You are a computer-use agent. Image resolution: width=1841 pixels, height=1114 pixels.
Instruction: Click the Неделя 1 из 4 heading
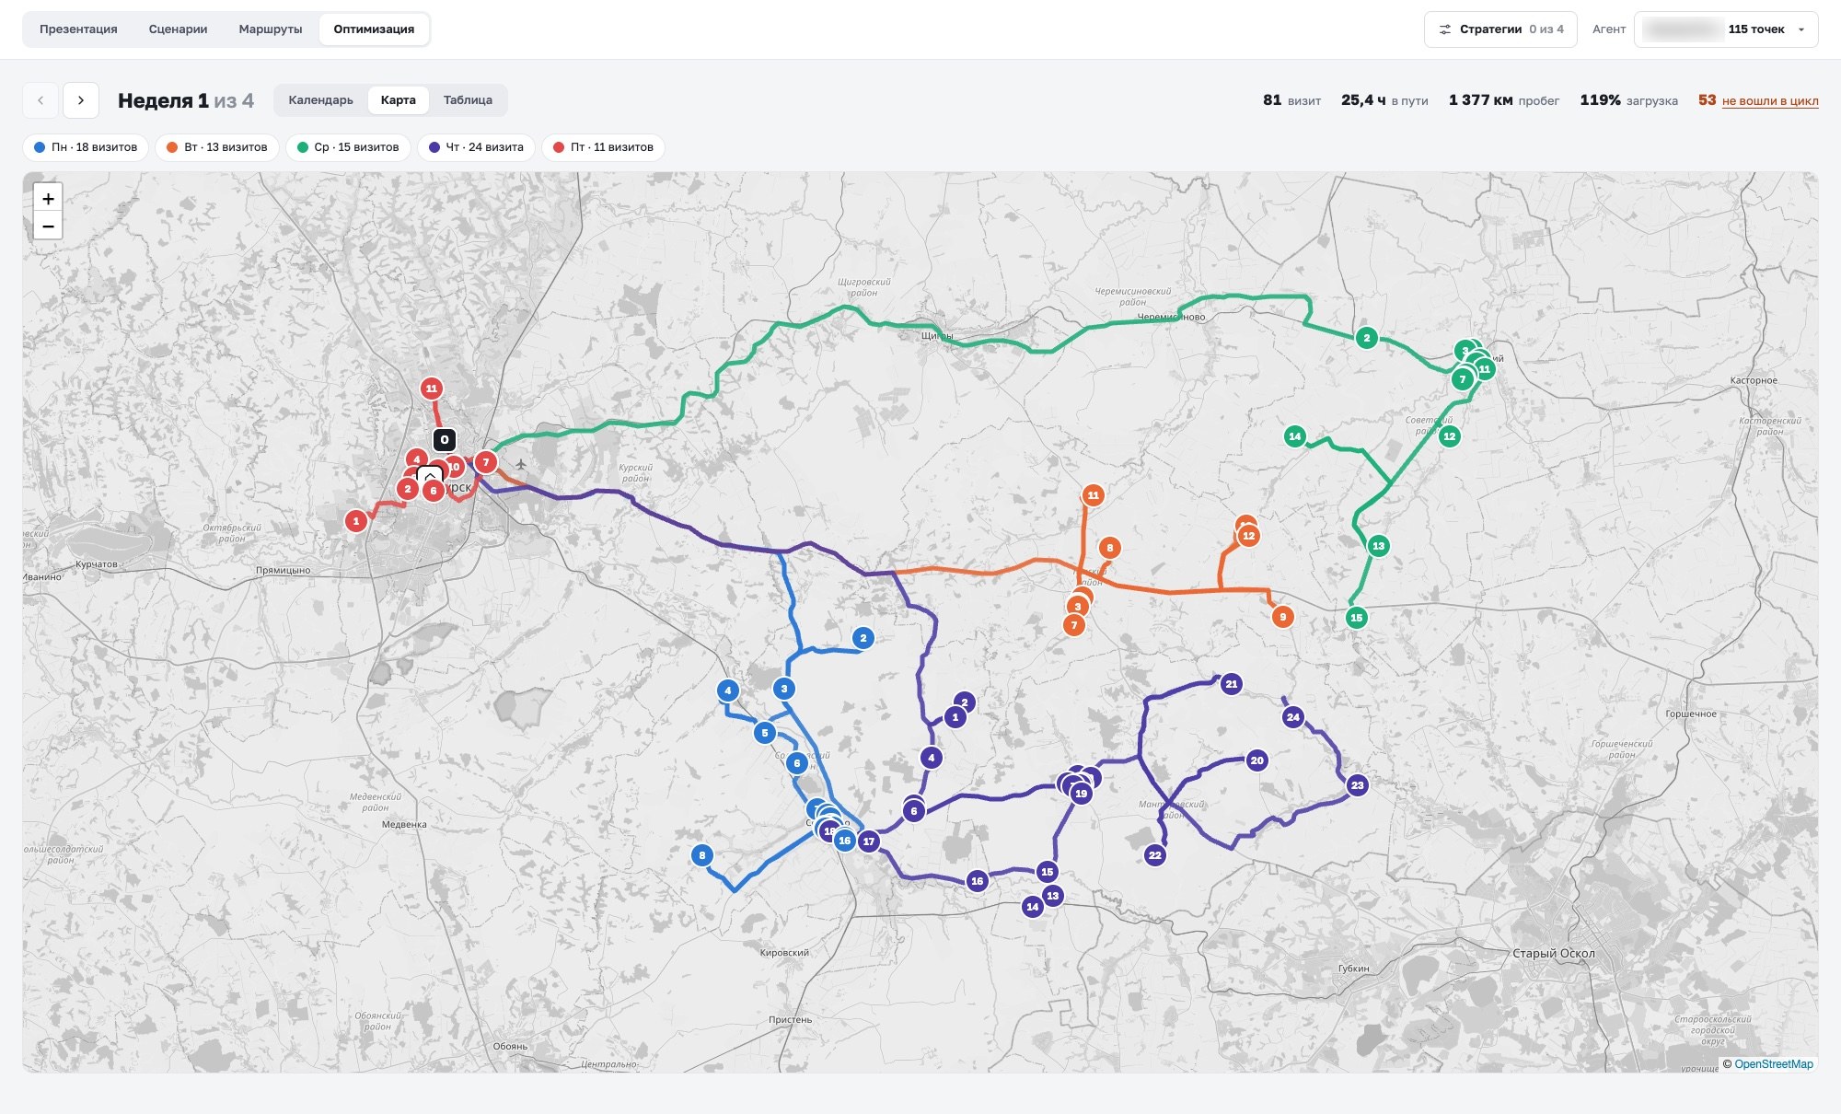click(186, 100)
